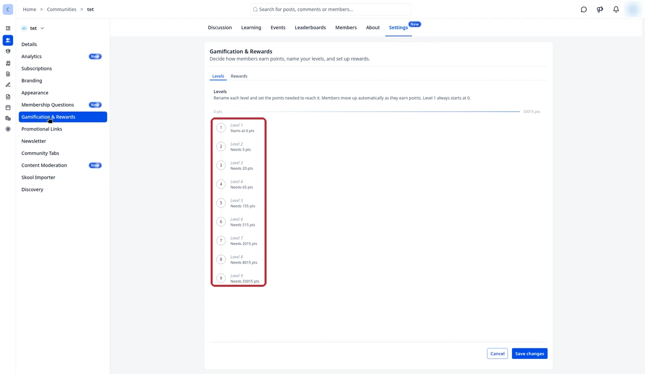645x374 pixels.
Task: Open the dashboard layout icon in left rail
Action: [8, 28]
